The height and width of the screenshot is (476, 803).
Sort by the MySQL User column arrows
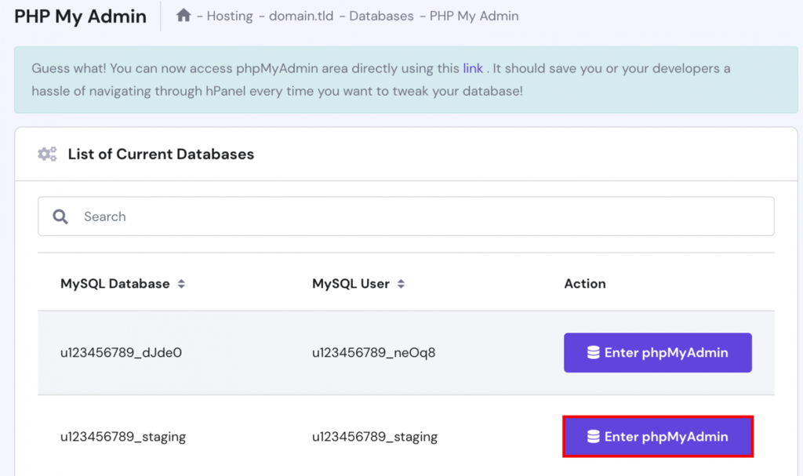click(401, 284)
